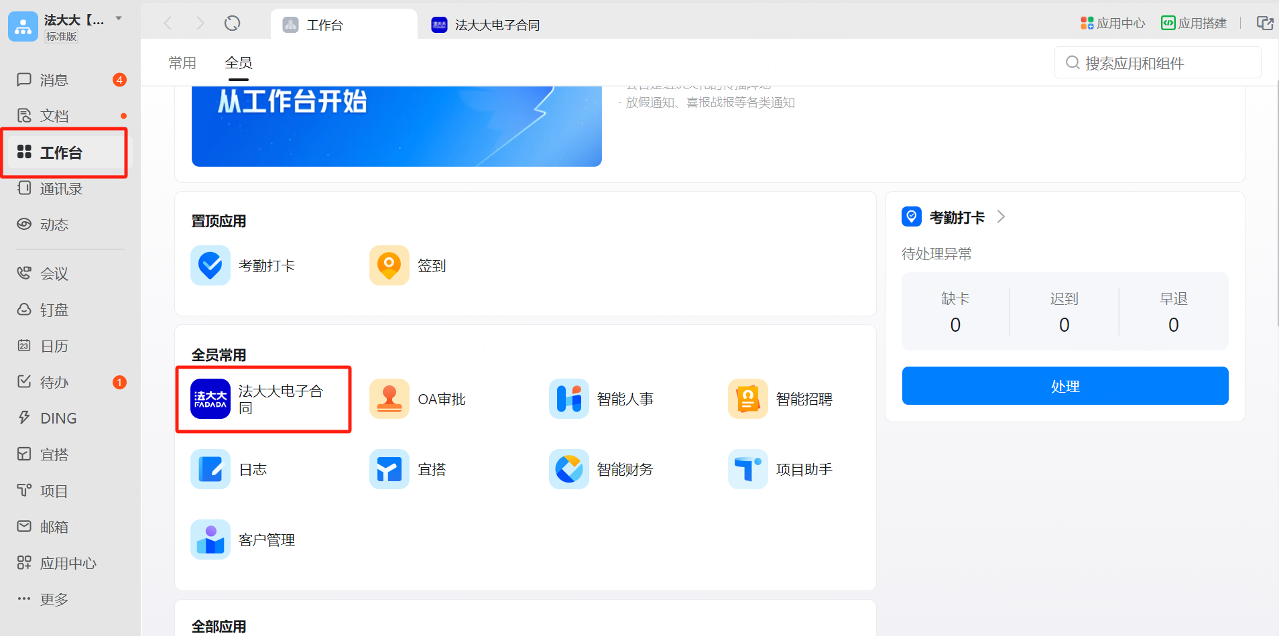Launch the 客户管理 app
Image resolution: width=1279 pixels, height=636 pixels.
[243, 539]
